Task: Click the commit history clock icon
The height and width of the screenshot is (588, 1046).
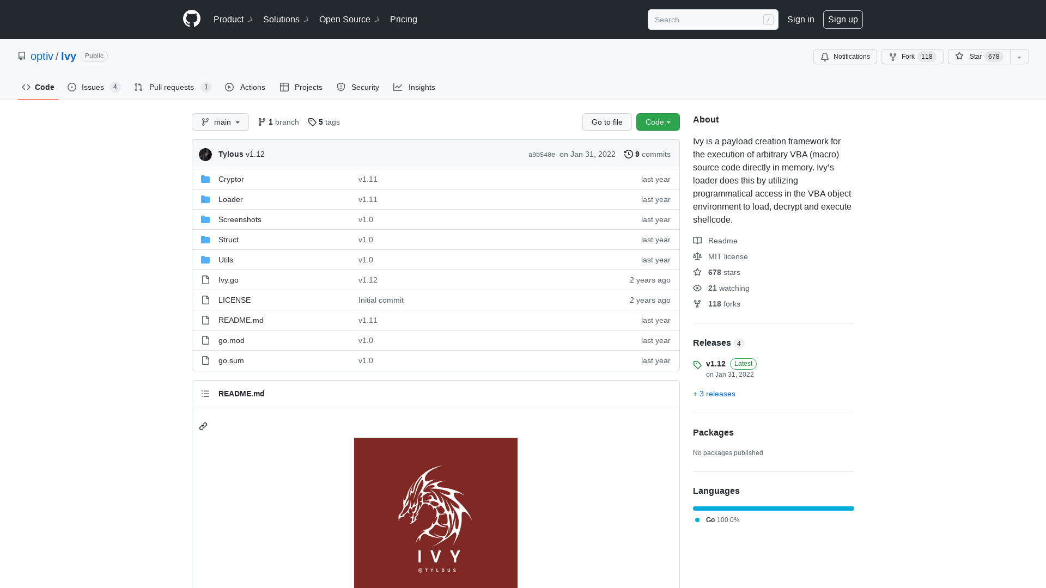Action: (x=629, y=154)
